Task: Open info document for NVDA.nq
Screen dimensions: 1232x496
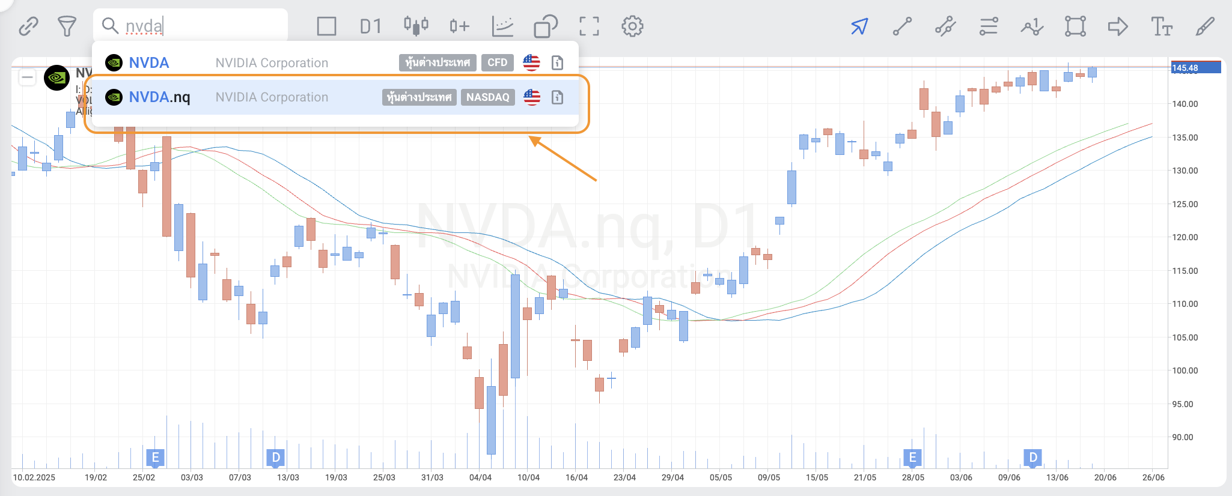Action: (x=558, y=97)
